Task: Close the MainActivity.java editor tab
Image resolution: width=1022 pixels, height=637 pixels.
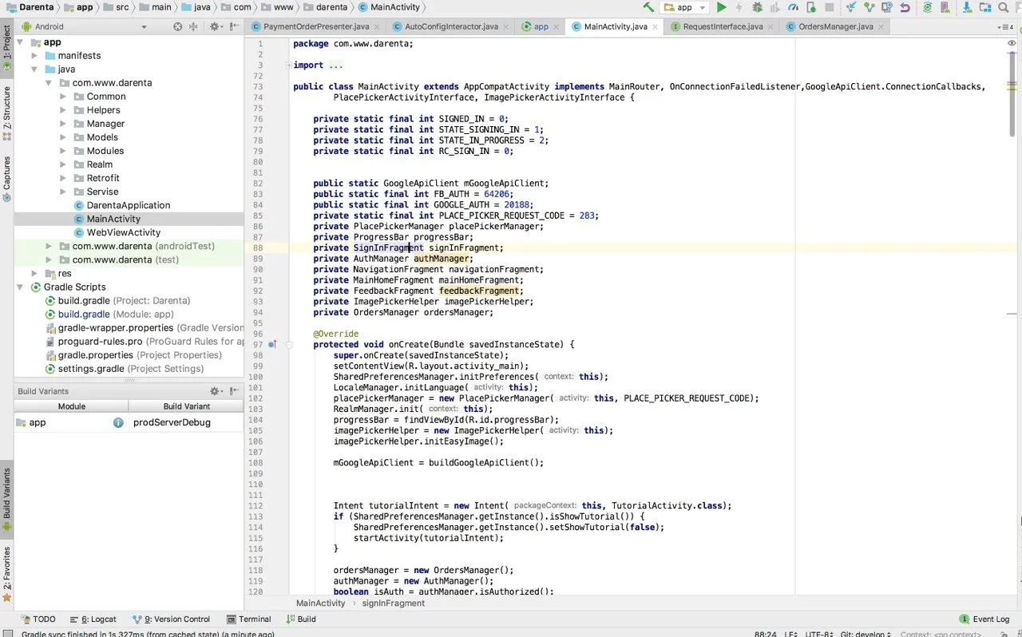Action: [655, 26]
